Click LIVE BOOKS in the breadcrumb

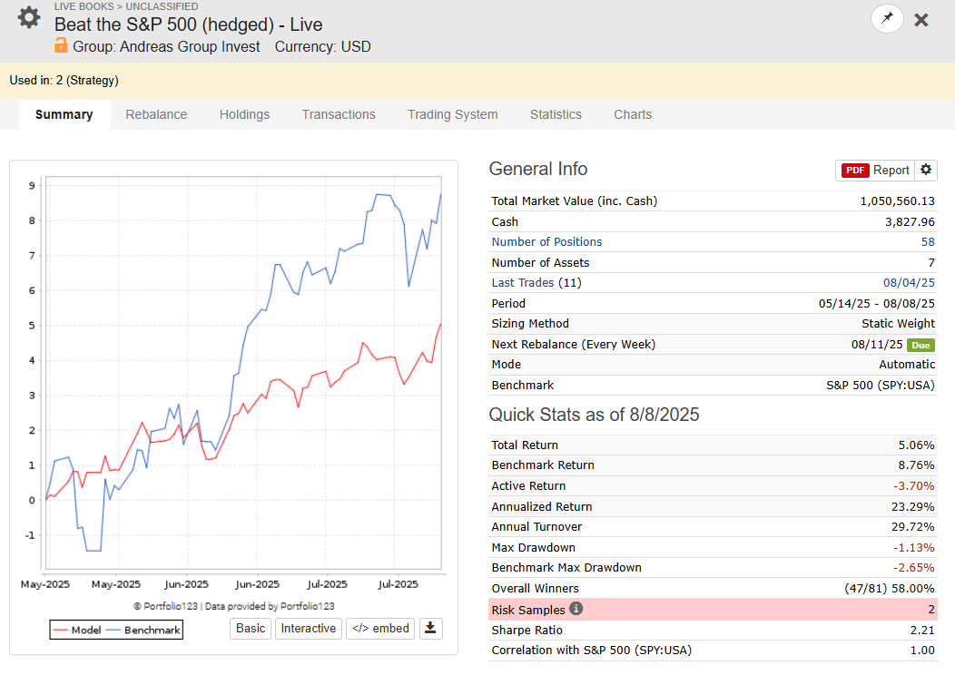tap(84, 6)
